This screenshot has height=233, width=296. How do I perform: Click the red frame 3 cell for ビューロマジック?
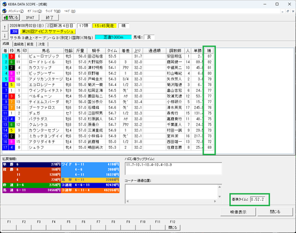pos(12,56)
